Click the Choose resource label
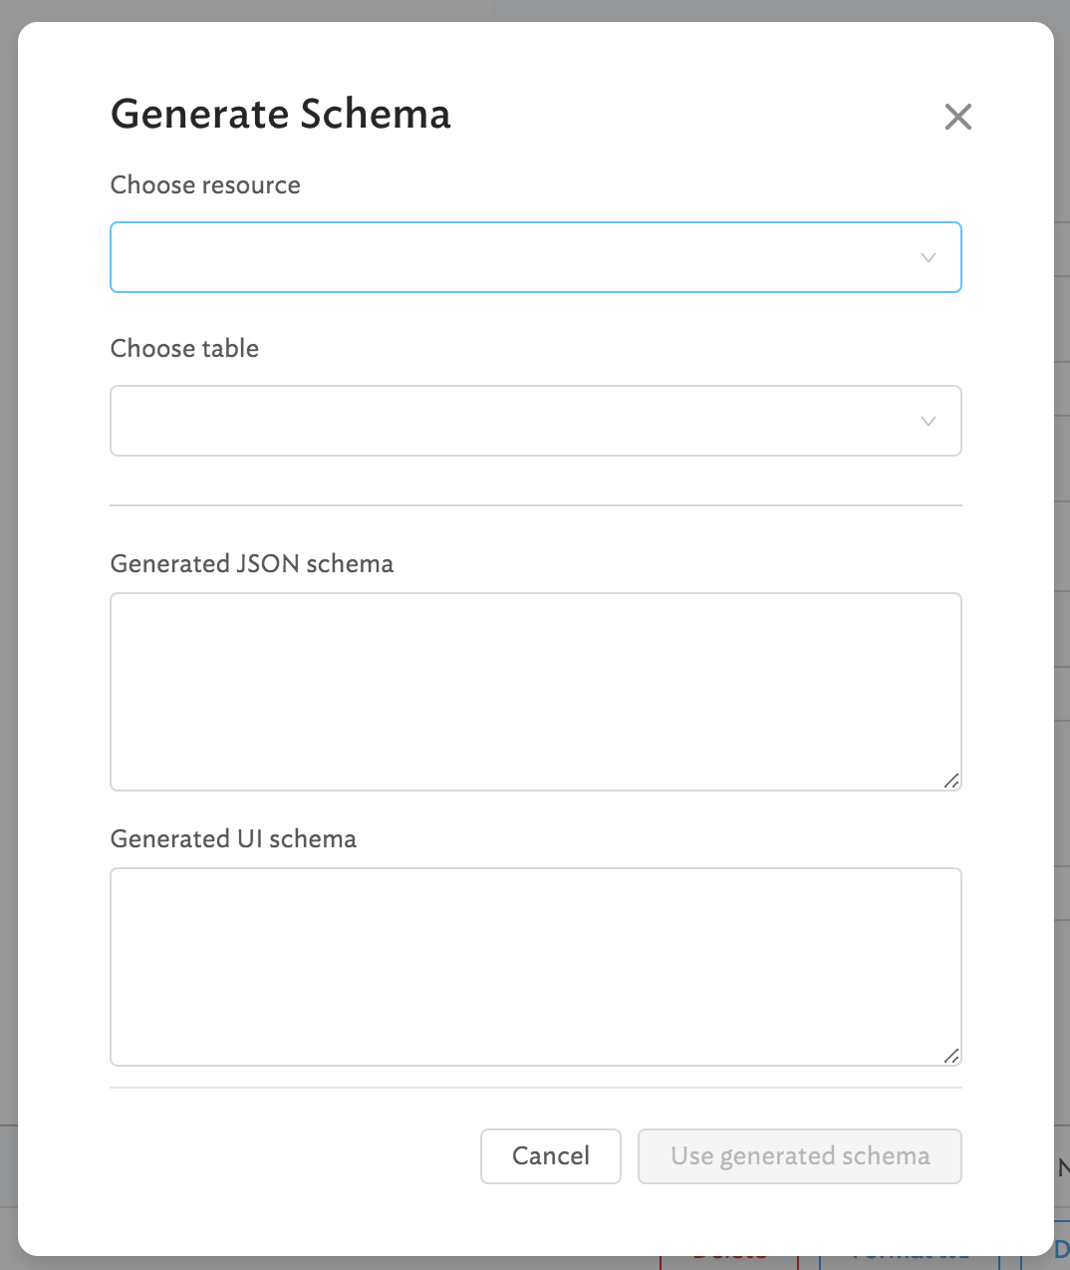 coord(205,185)
